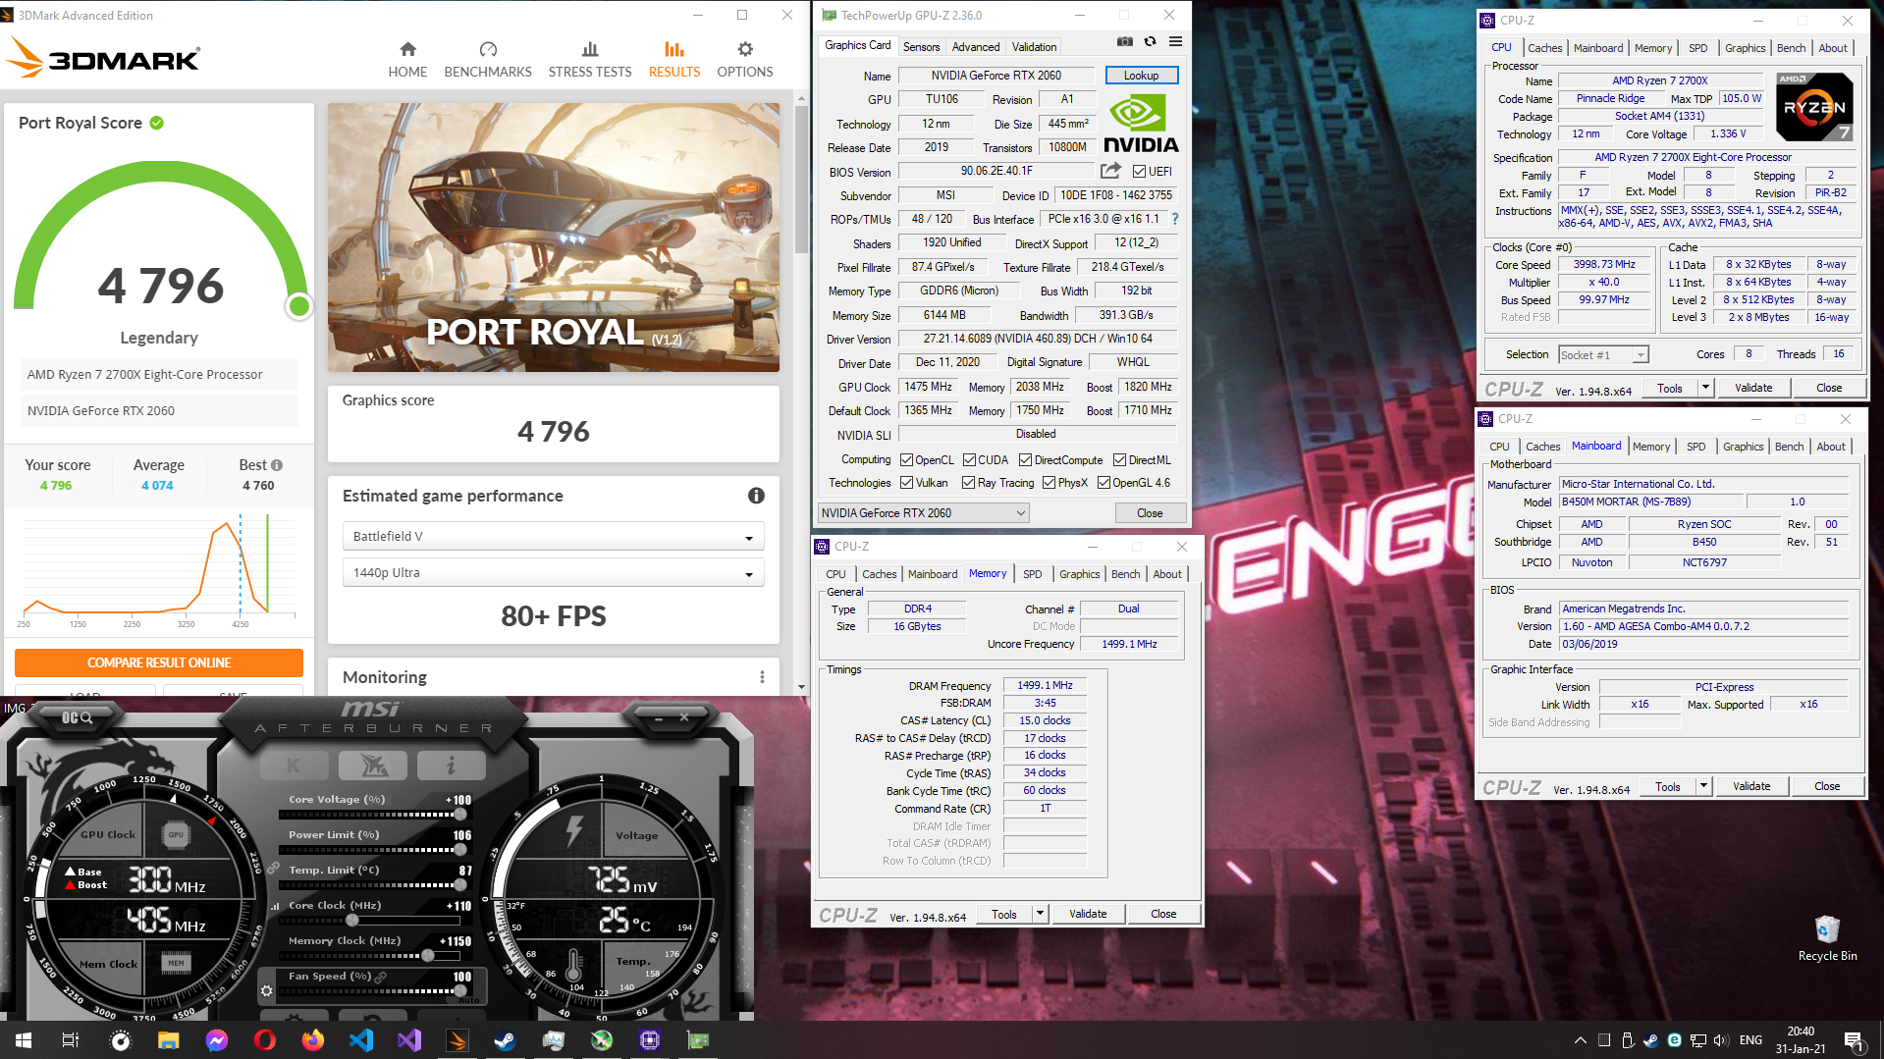
Task: Open Opera browser from the taskbar
Action: pos(264,1040)
